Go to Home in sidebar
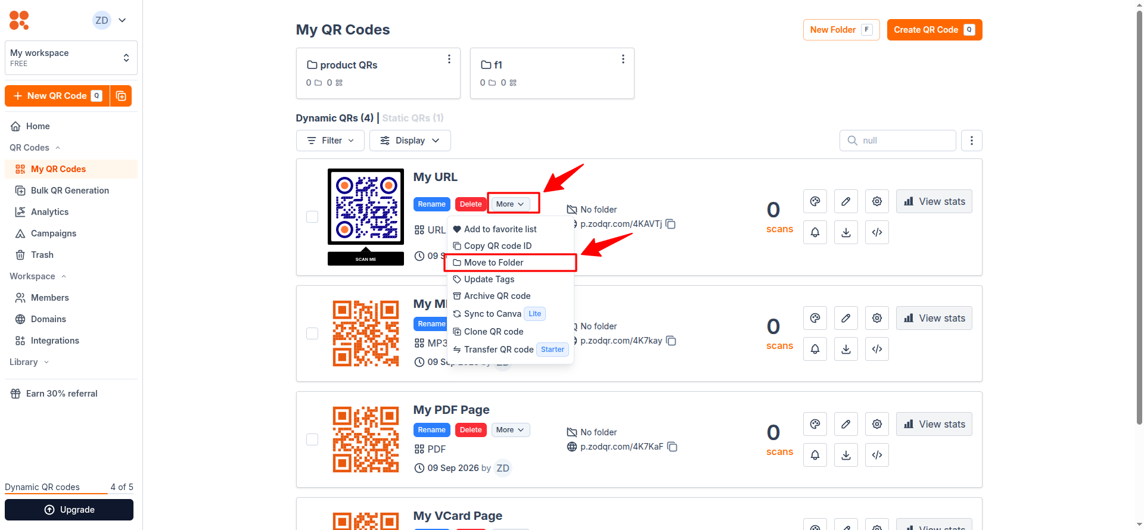 [x=71, y=126]
